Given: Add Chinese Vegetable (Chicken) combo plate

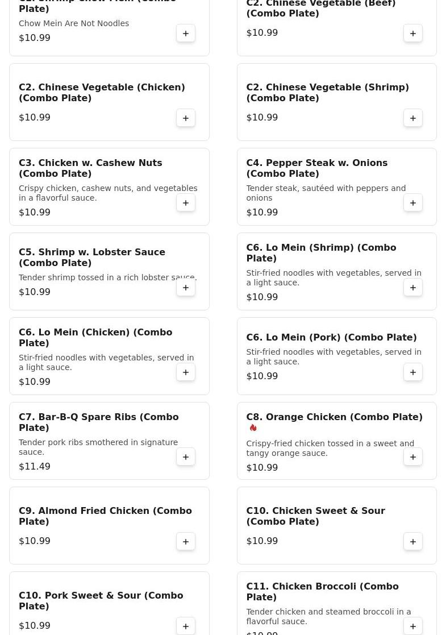Looking at the screenshot, I should 186,118.
